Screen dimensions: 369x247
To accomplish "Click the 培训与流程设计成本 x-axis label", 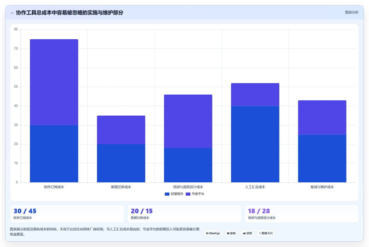I will (188, 187).
